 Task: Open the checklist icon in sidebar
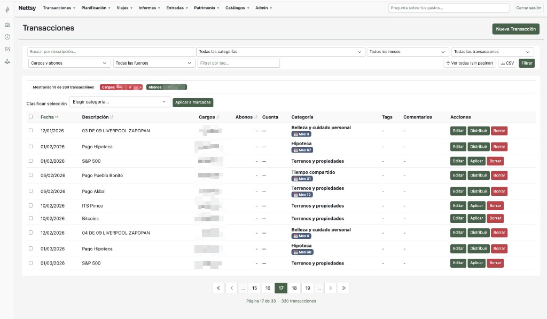point(7,49)
